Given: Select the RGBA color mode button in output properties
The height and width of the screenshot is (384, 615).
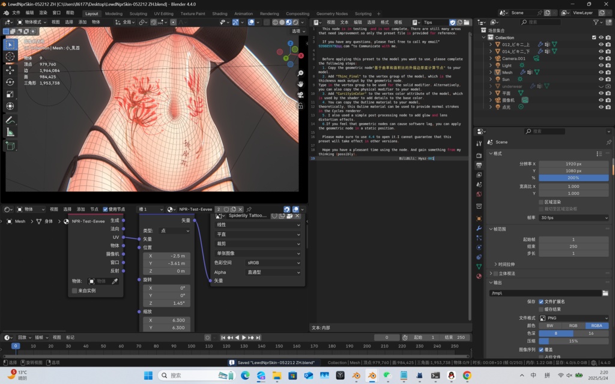Looking at the screenshot, I should click(596, 325).
